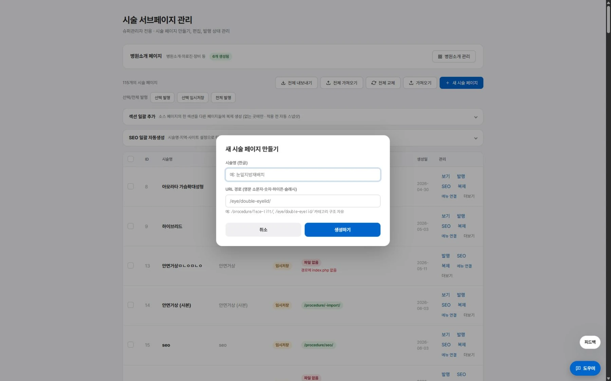Image resolution: width=611 pixels, height=381 pixels.
Task: Check the seo row checkbox
Action: pos(131,344)
